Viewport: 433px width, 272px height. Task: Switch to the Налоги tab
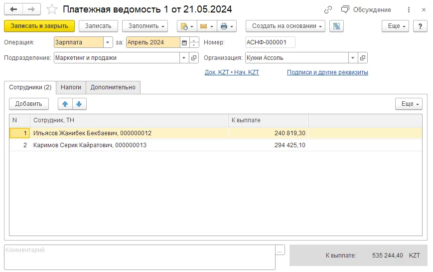(x=71, y=87)
